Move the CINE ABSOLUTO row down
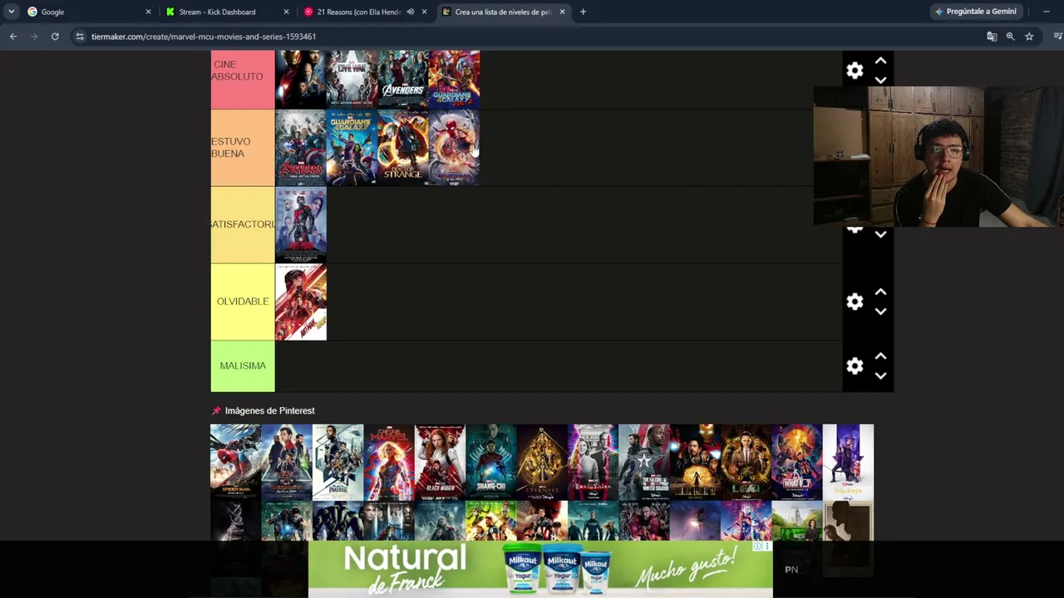1064x598 pixels. point(881,80)
